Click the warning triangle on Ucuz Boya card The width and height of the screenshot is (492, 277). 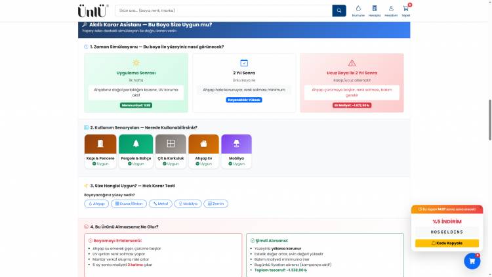tap(352, 63)
